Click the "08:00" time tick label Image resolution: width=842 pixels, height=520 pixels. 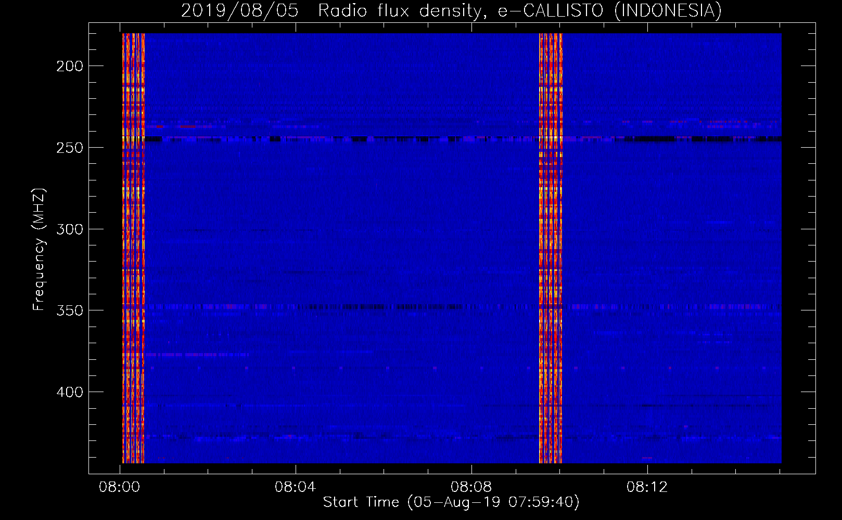120,487
